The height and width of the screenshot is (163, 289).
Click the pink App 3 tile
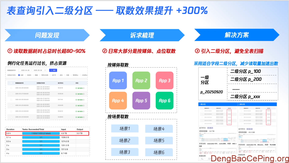pyautogui.click(x=165, y=80)
